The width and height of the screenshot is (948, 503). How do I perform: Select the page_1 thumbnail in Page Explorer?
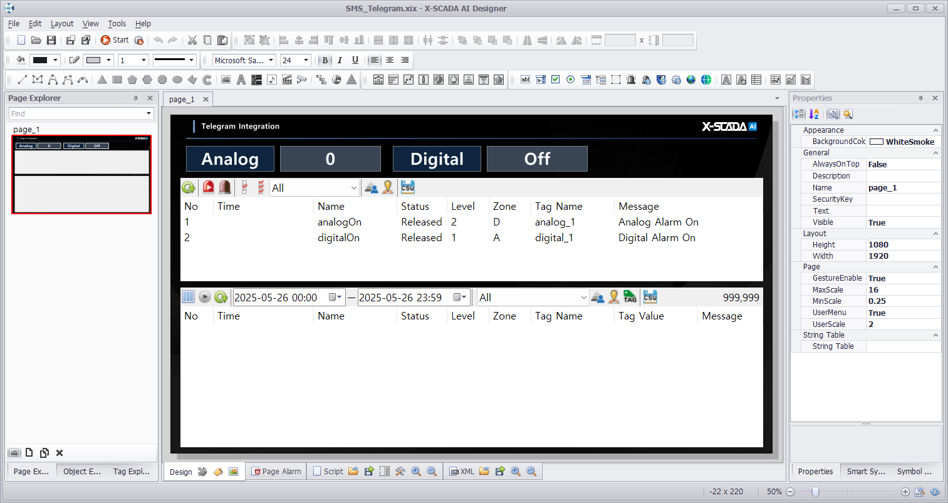(x=81, y=174)
